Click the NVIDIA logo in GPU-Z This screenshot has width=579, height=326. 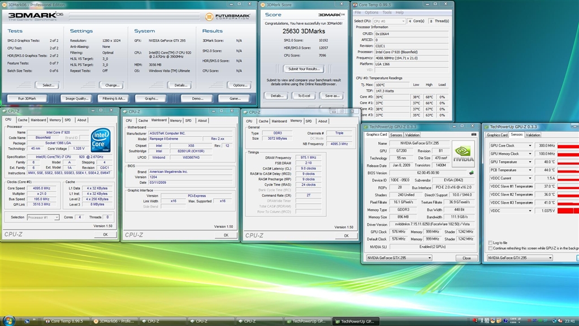point(464,154)
